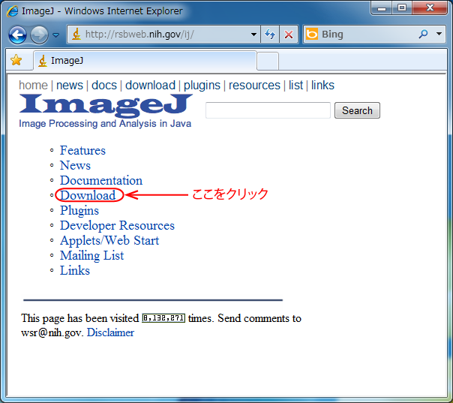Open the Links list link
Screen dimensions: 453x403
[75, 271]
